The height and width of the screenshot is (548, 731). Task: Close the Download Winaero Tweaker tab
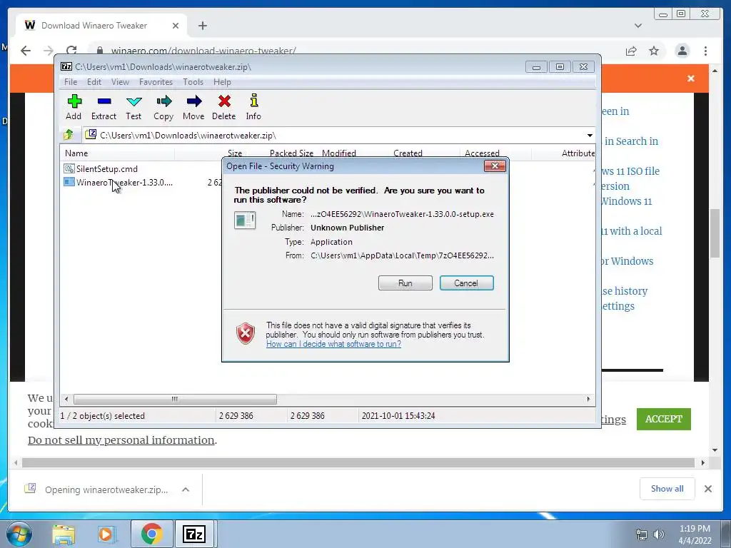tap(176, 26)
